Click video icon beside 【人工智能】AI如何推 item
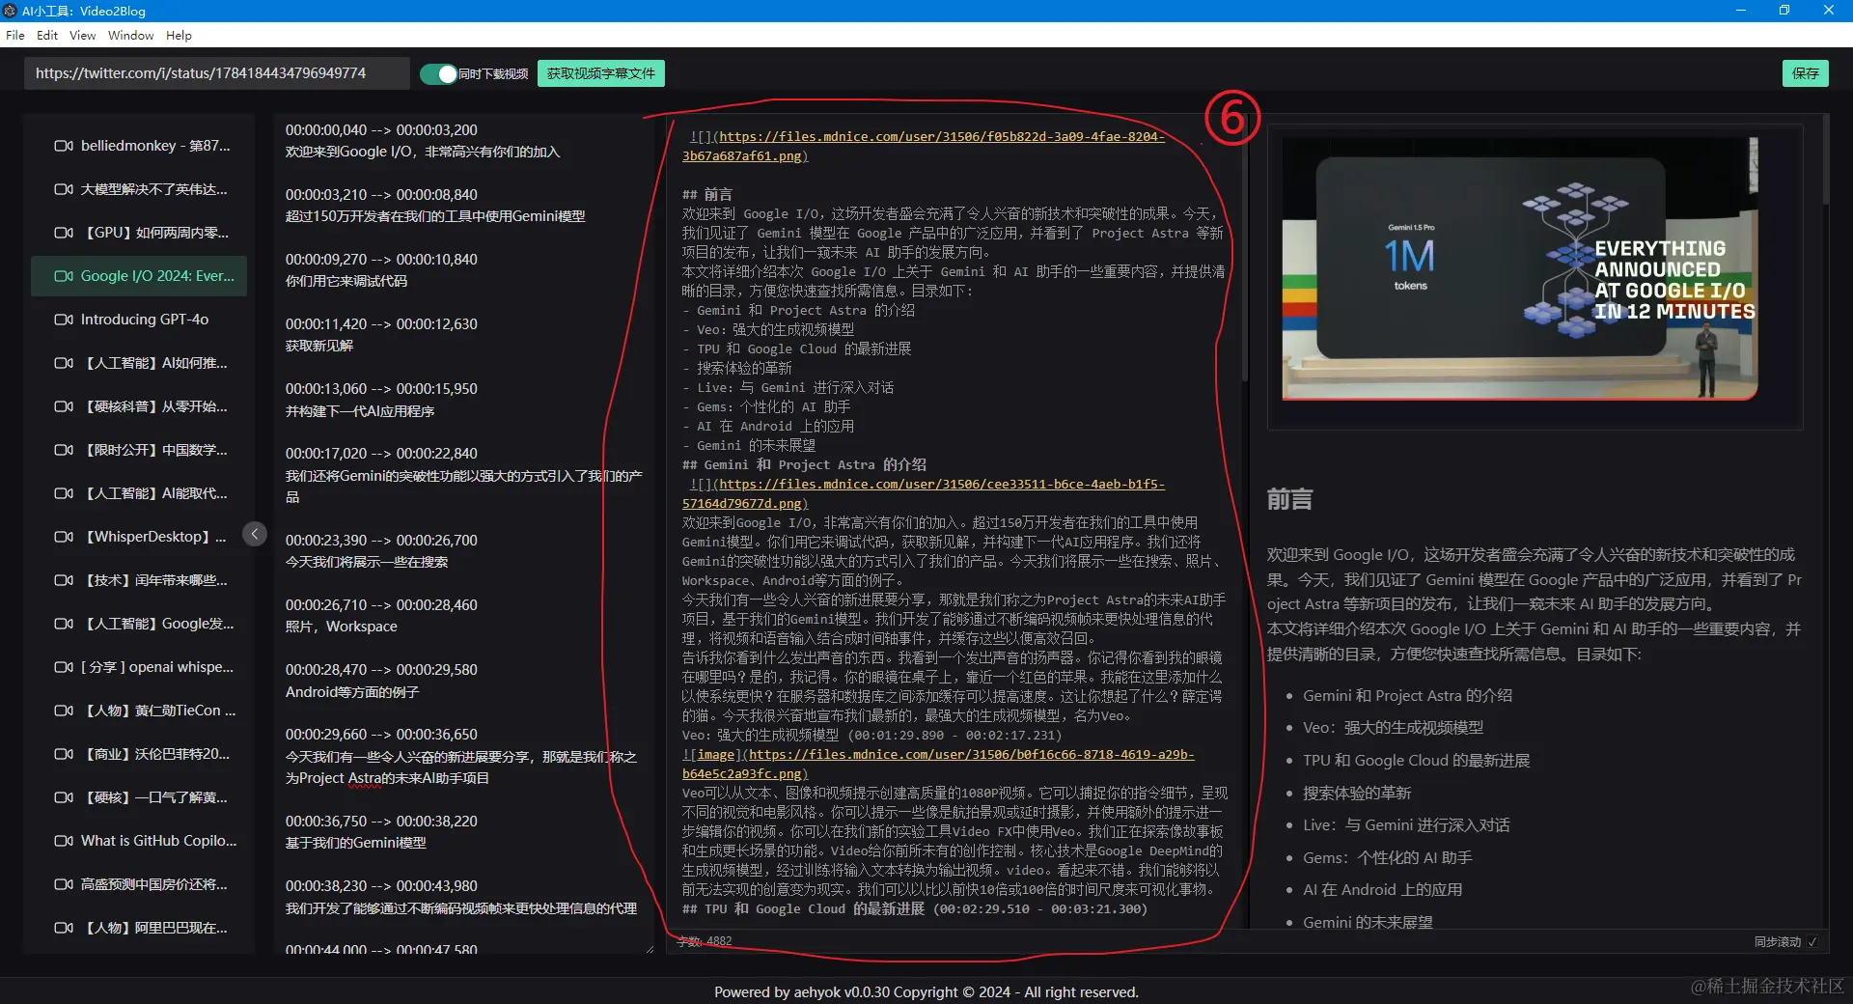1853x1004 pixels. pos(64,363)
